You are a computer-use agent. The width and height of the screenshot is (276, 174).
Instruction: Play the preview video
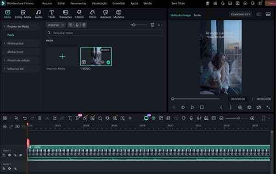click(192, 107)
